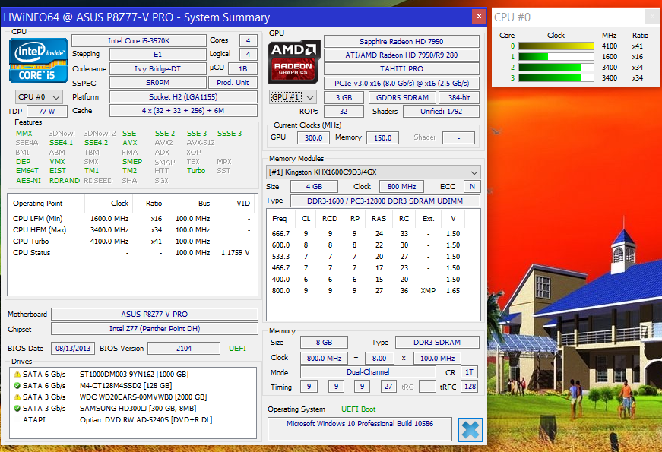Viewport: 662px width, 452px height.
Task: Click Core 1 clock bar
Action: tap(556, 56)
